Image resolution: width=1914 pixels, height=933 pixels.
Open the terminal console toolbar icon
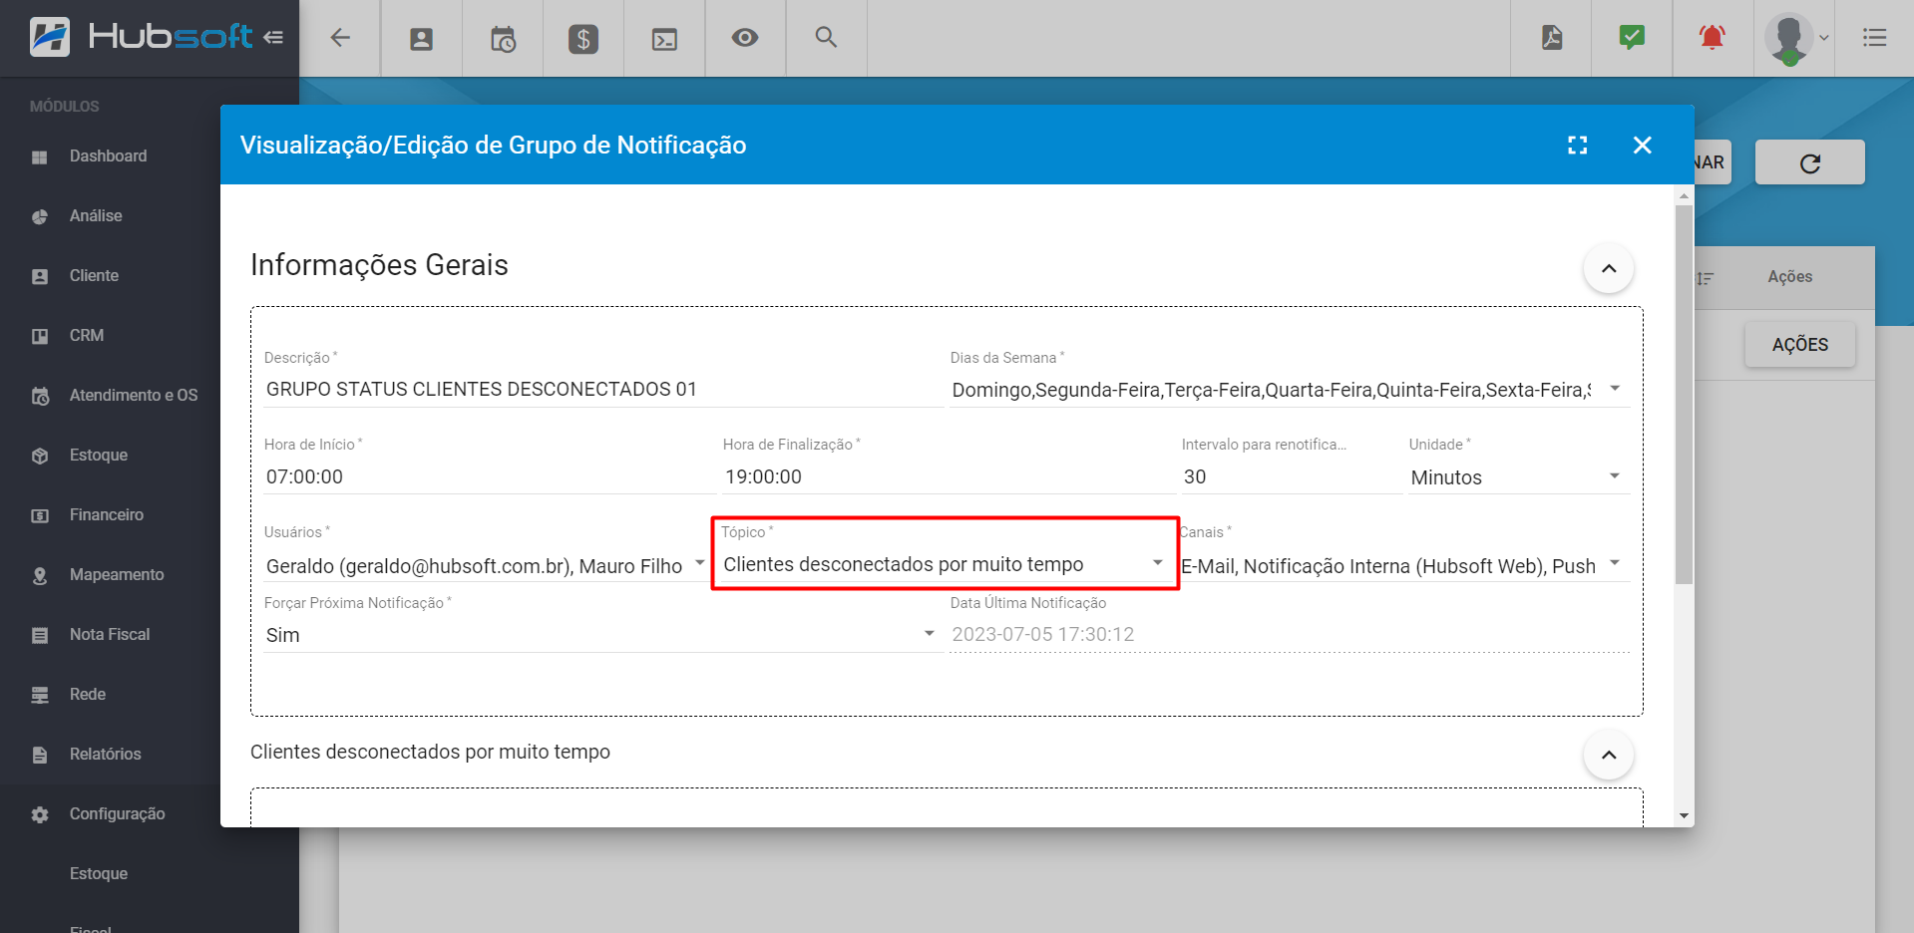pyautogui.click(x=664, y=39)
